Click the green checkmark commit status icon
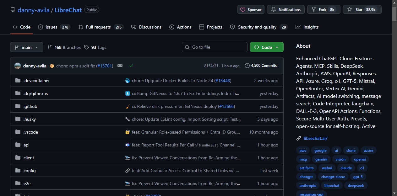Image resolution: width=397 pixels, height=196 pixels. click(131, 66)
